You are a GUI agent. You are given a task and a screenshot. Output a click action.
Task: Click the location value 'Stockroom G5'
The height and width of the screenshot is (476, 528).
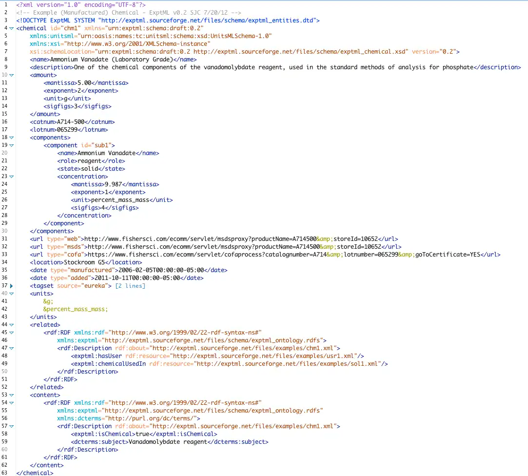click(x=84, y=262)
